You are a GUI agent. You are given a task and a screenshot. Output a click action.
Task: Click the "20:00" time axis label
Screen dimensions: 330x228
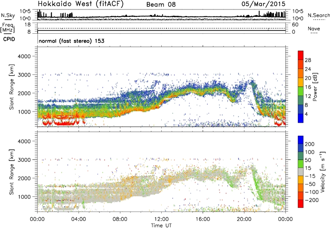[244, 219]
